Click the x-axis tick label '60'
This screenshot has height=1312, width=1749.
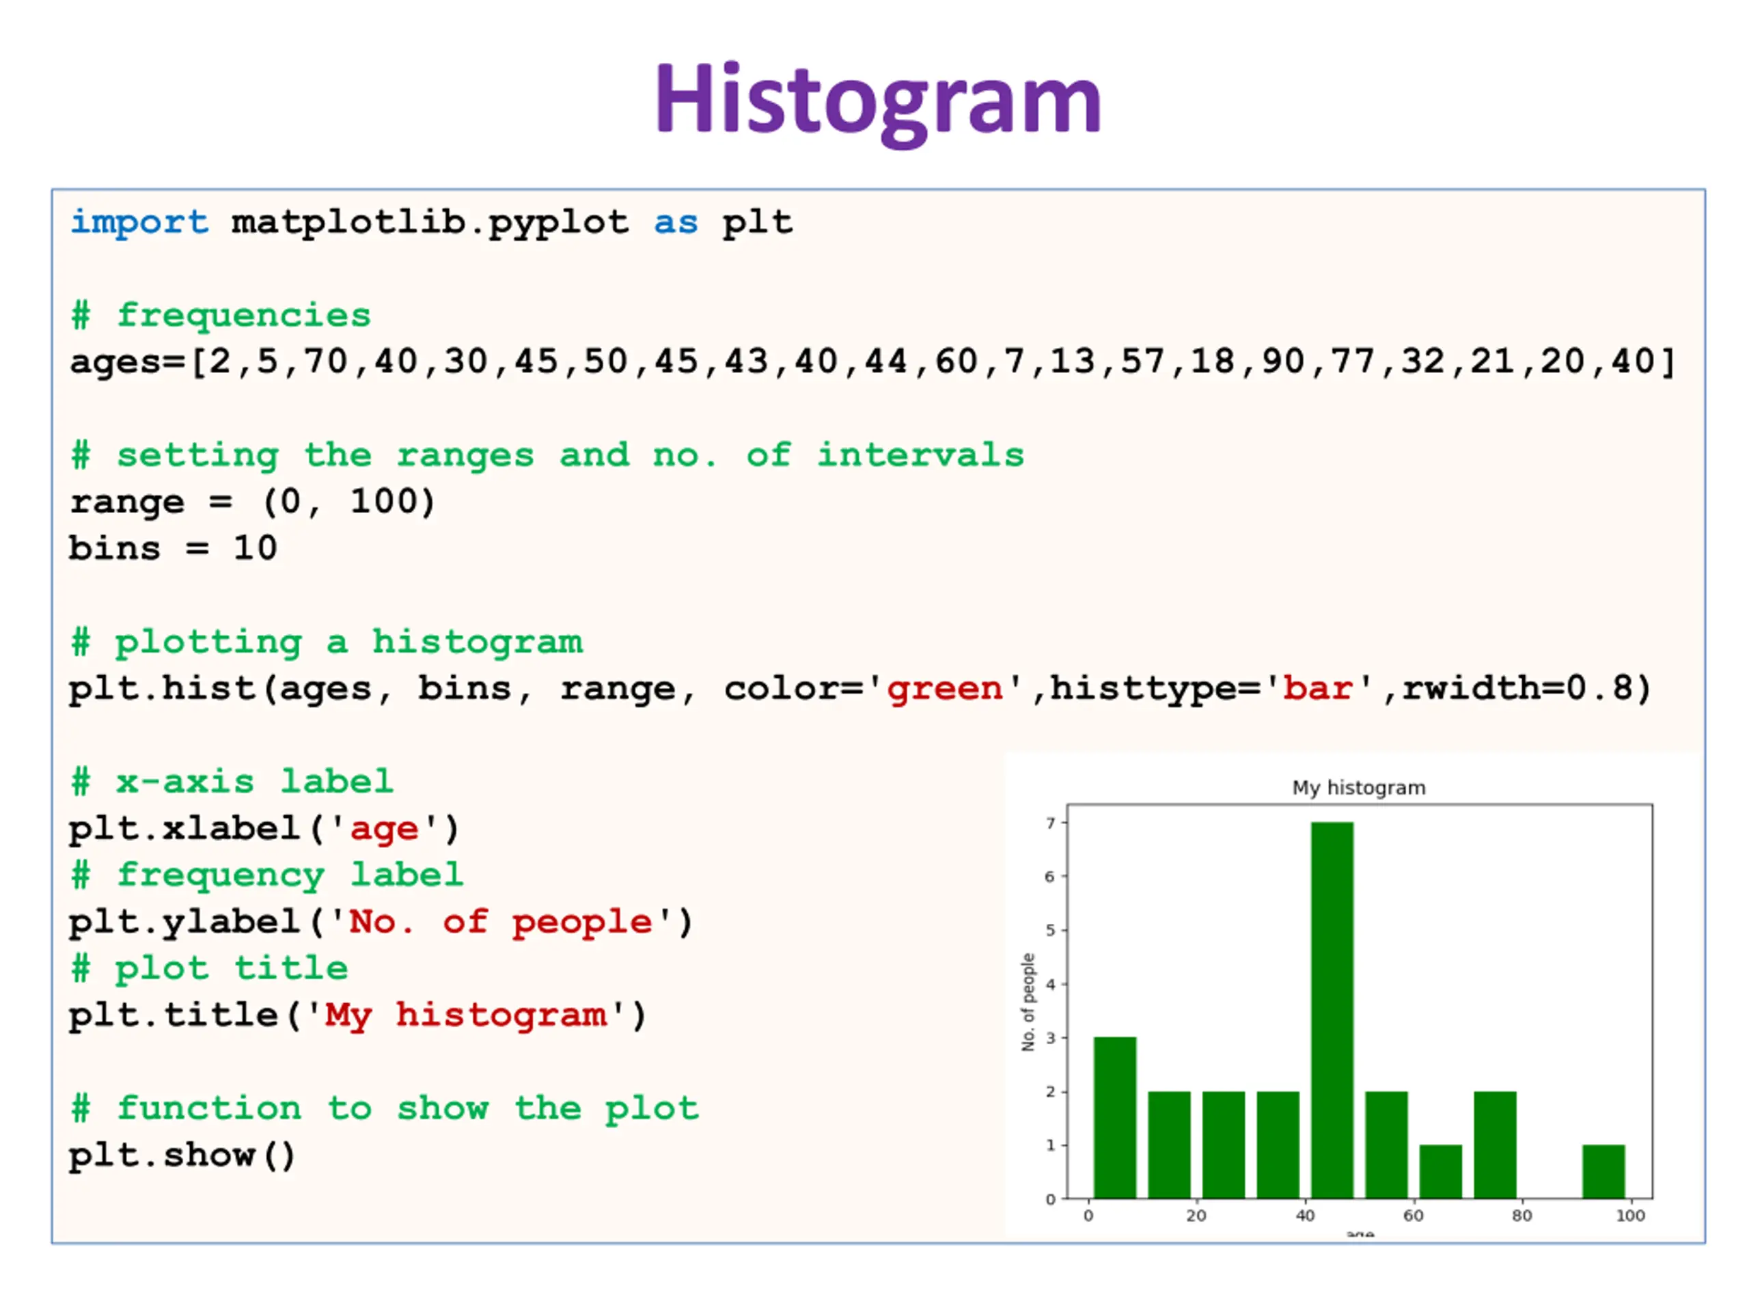click(1414, 1216)
